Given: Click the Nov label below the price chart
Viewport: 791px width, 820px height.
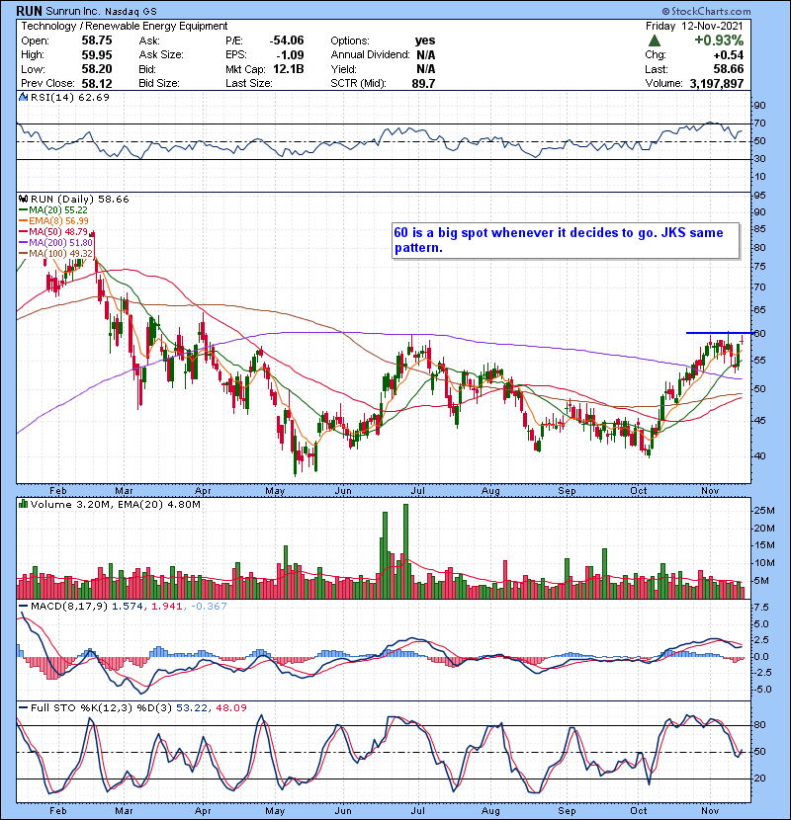Looking at the screenshot, I should pyautogui.click(x=710, y=491).
